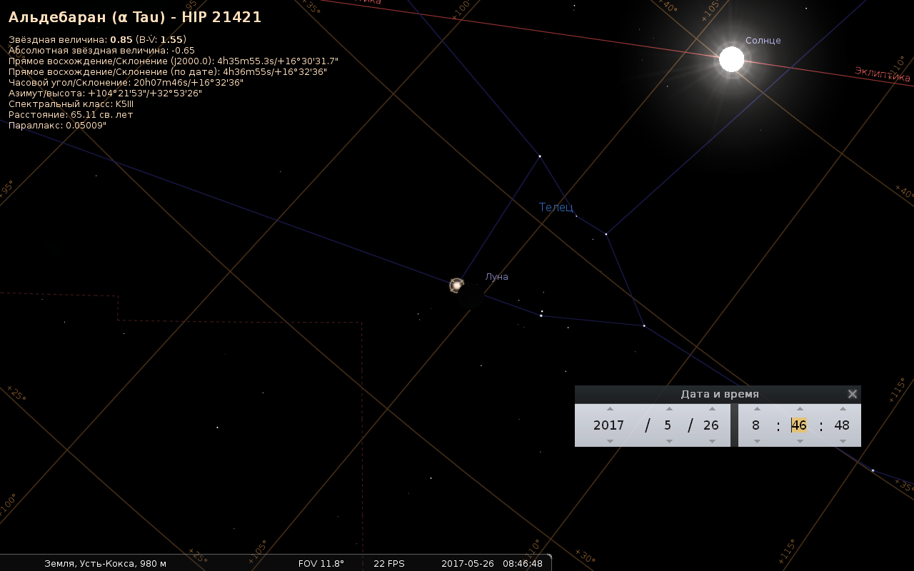Select the Moon labeled Луна
The image size is (914, 571).
(x=472, y=295)
